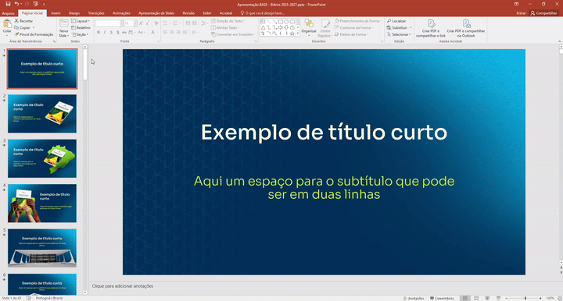Click Portugués (Brasil) language in status bar
The height and width of the screenshot is (301, 563).
click(48, 298)
